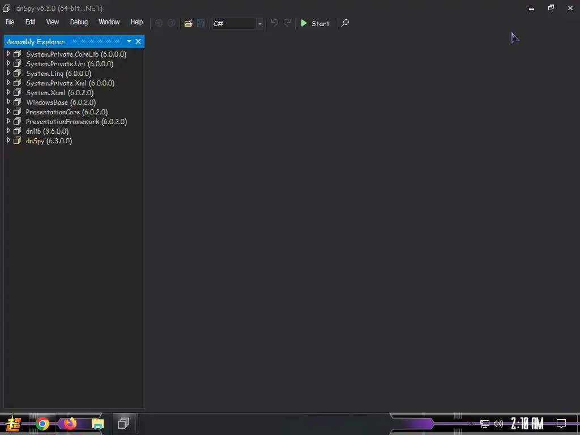Expand the WindowsBase node
The height and width of the screenshot is (435, 580).
[8, 102]
